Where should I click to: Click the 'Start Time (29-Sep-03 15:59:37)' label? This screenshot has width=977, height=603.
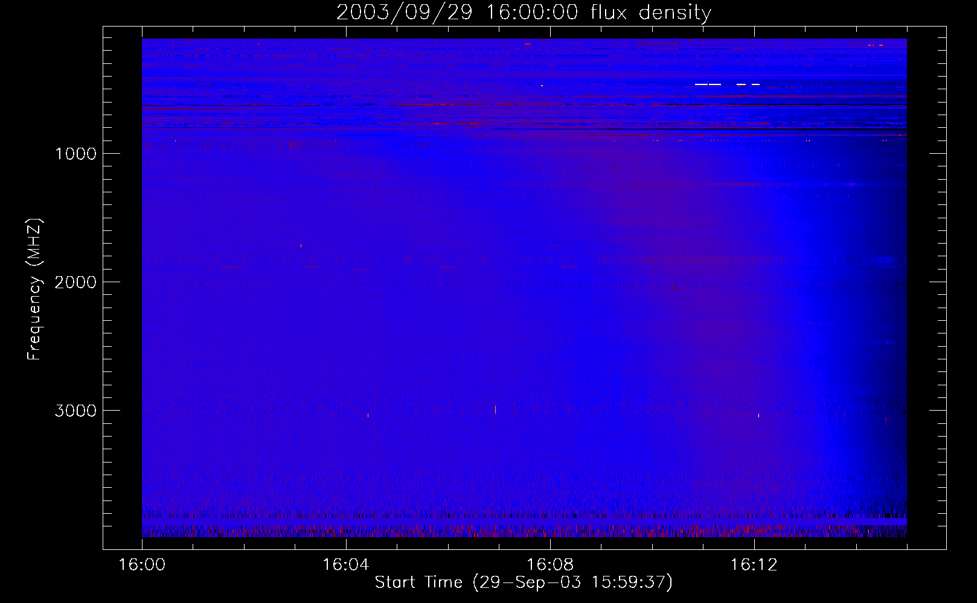tap(524, 582)
